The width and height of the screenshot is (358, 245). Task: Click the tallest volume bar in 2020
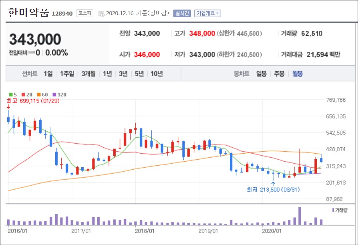(300, 216)
